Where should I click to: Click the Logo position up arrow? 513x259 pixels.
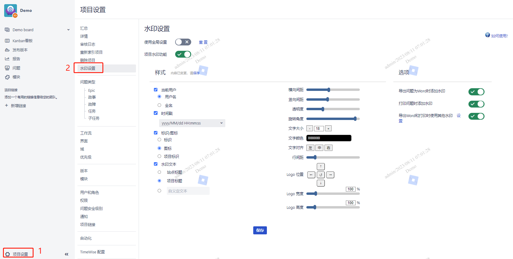321,167
